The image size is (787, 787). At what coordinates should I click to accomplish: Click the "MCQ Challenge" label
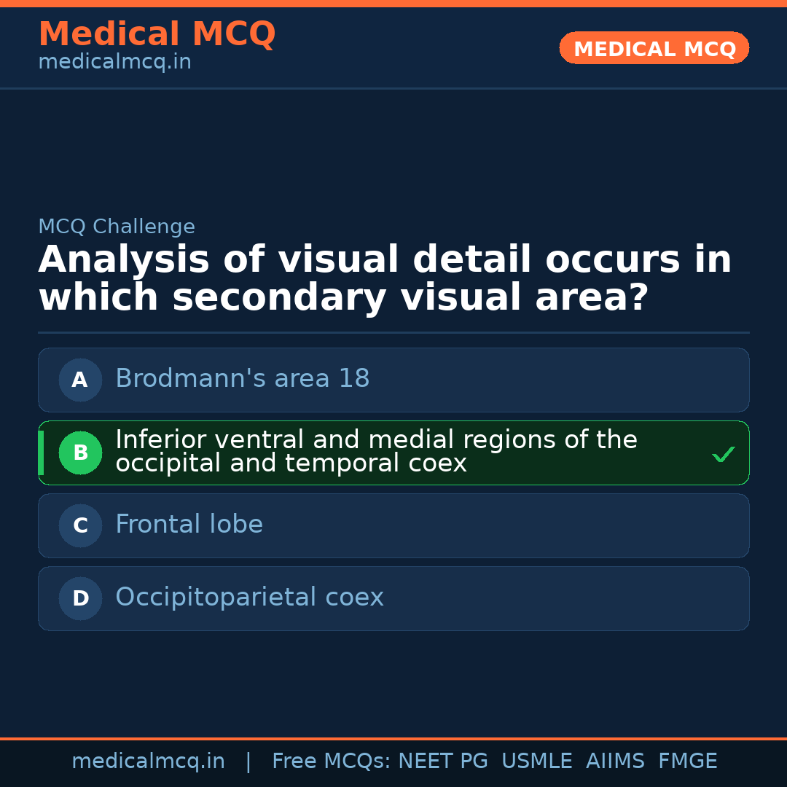point(117,227)
